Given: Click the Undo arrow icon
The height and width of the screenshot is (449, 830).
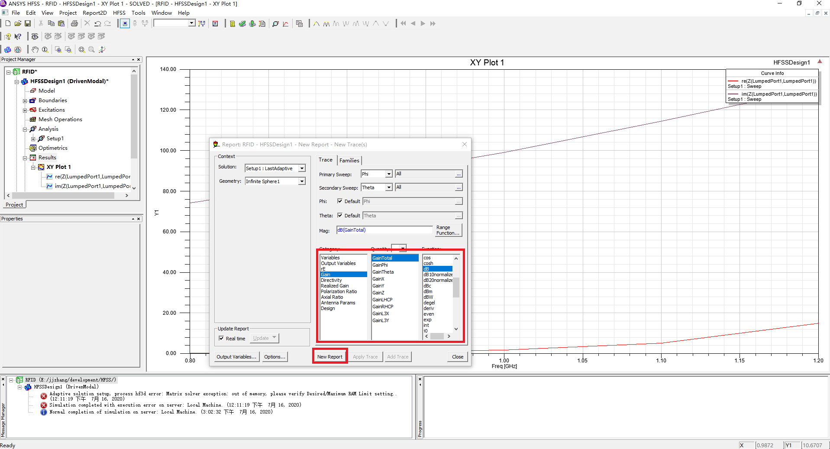Looking at the screenshot, I should tap(97, 23).
